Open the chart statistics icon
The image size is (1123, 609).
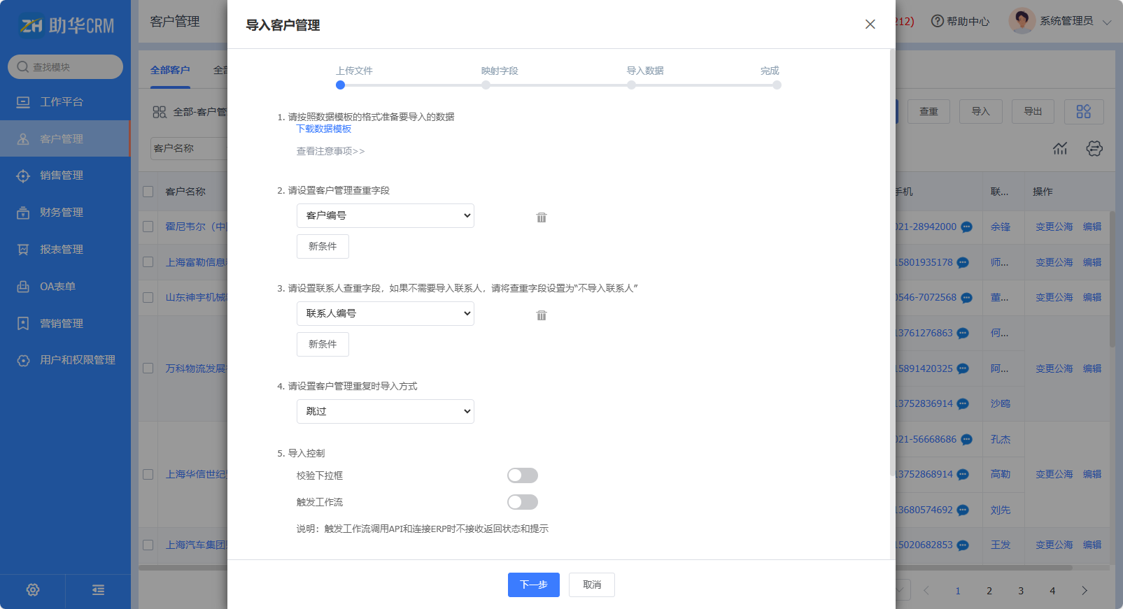(1060, 148)
